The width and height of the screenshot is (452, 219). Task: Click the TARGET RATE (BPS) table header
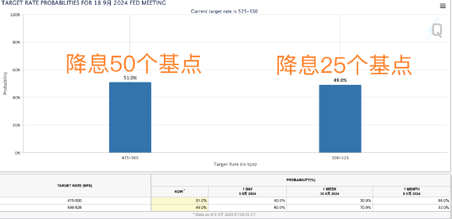tap(75, 186)
